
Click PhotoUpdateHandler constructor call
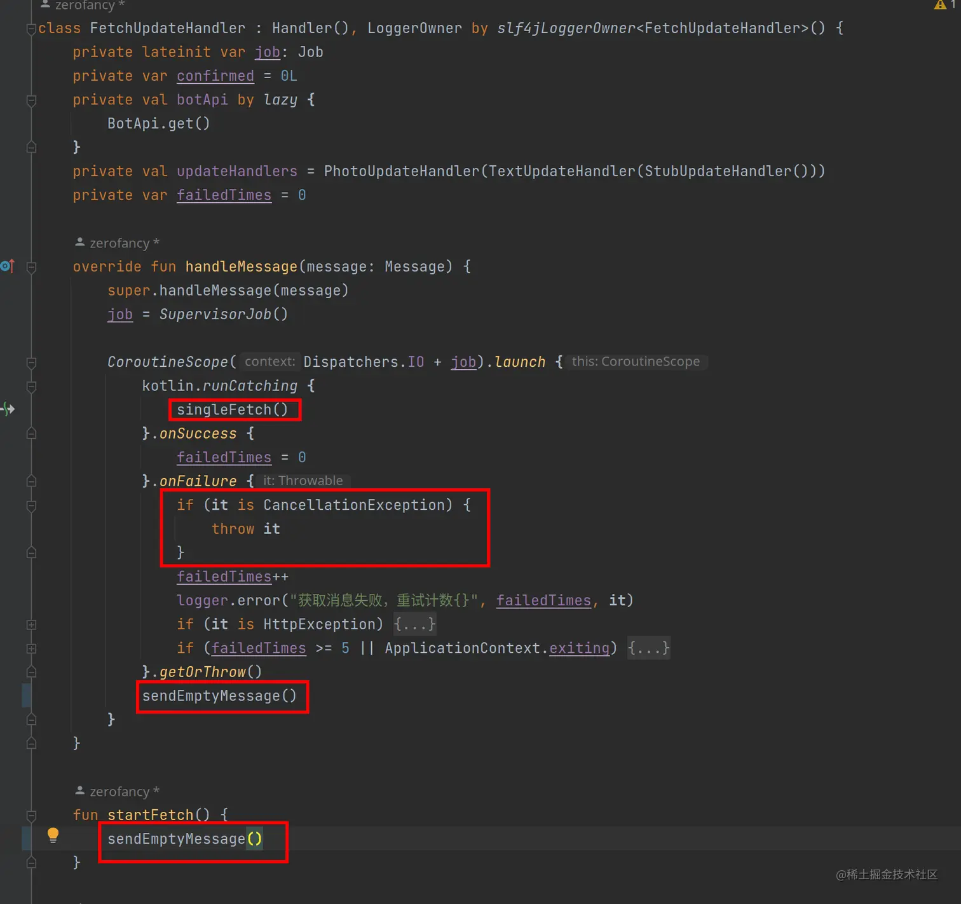tap(401, 171)
